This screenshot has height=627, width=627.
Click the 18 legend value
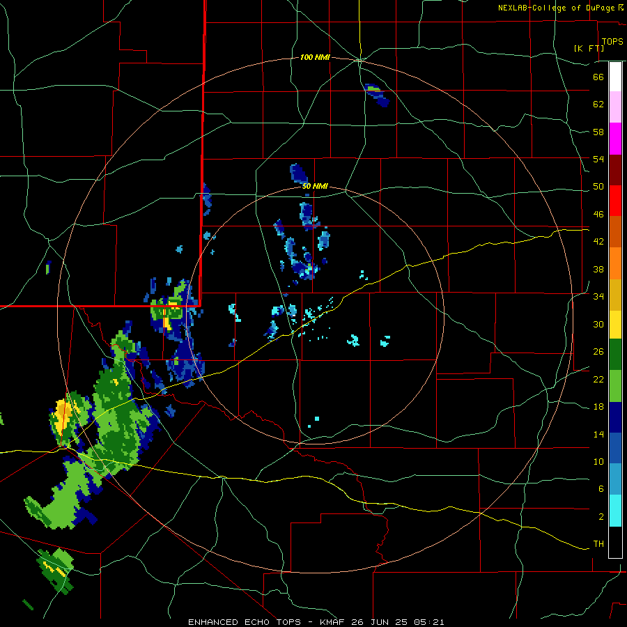pyautogui.click(x=598, y=407)
